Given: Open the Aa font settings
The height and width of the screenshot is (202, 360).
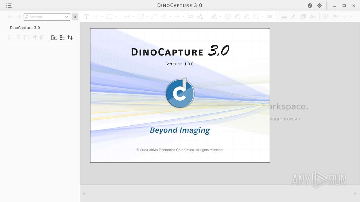Looking at the screenshot, I should coord(313,17).
